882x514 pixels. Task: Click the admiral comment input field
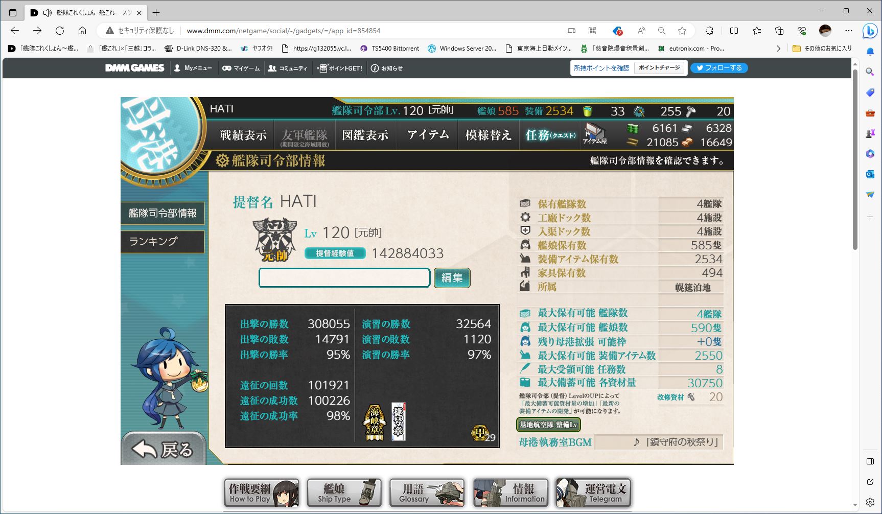point(344,278)
